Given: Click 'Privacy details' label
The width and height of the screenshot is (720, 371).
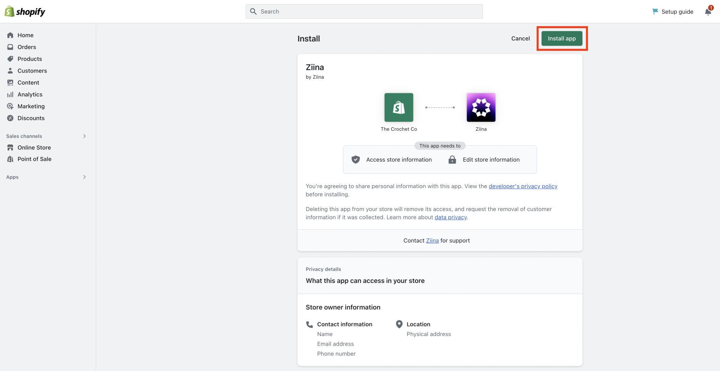Looking at the screenshot, I should pos(323,269).
